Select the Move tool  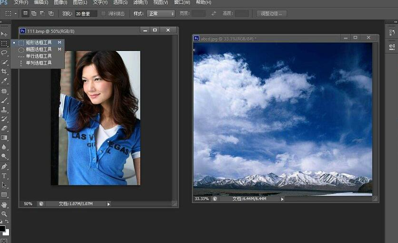4,34
